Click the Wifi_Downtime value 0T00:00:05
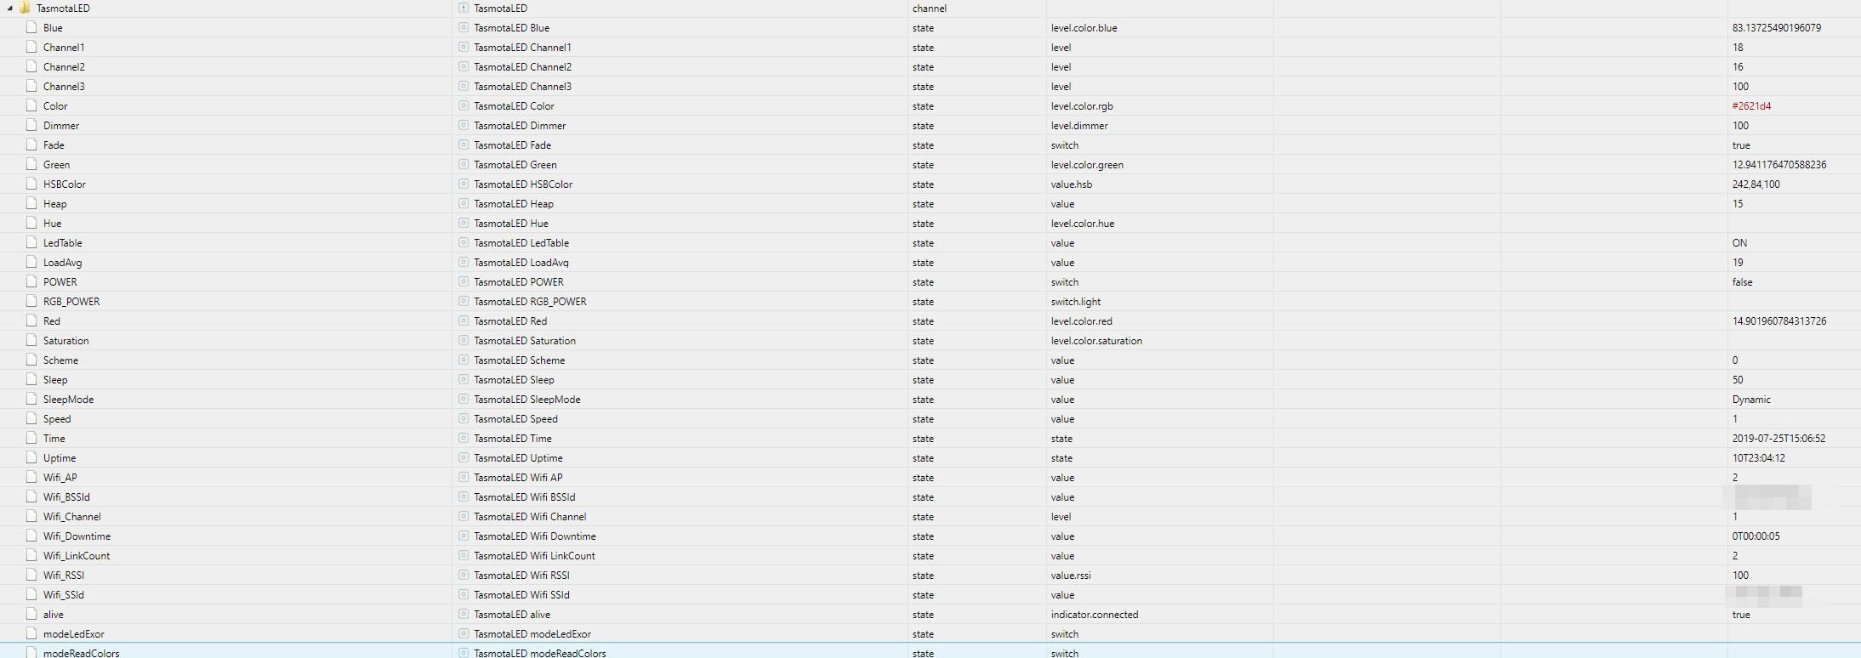This screenshot has height=658, width=1861. (1756, 536)
